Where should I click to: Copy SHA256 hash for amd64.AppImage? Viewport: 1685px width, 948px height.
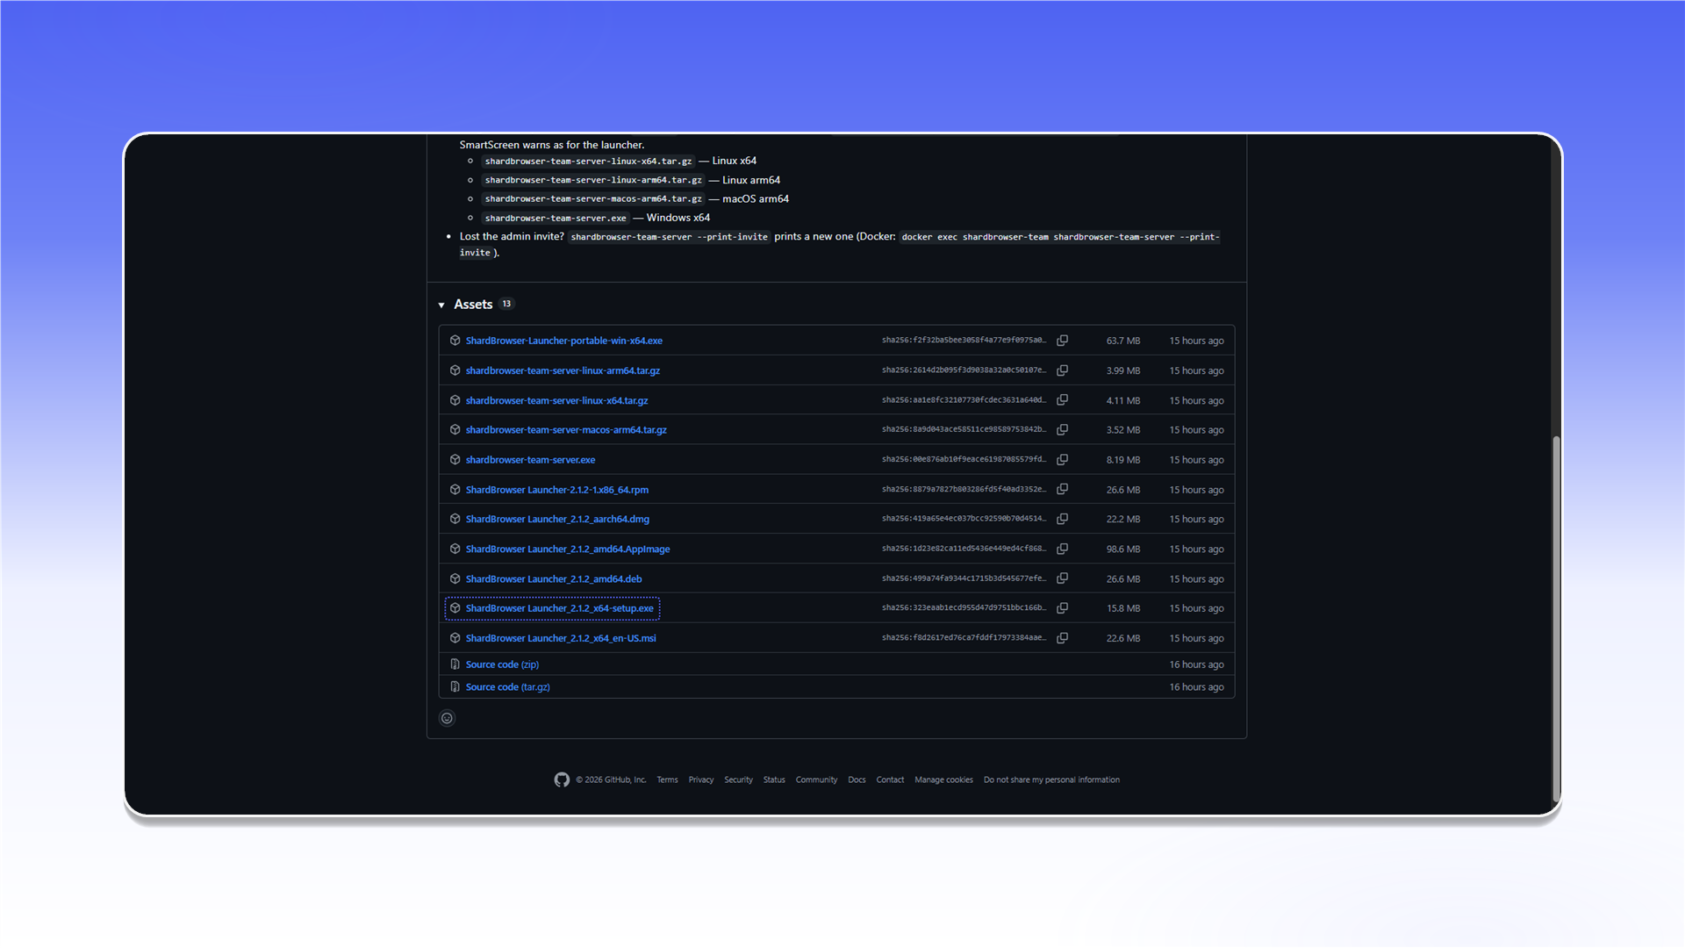tap(1062, 549)
